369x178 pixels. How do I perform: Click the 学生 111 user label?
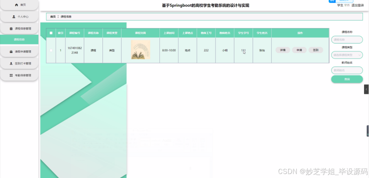[343, 5]
